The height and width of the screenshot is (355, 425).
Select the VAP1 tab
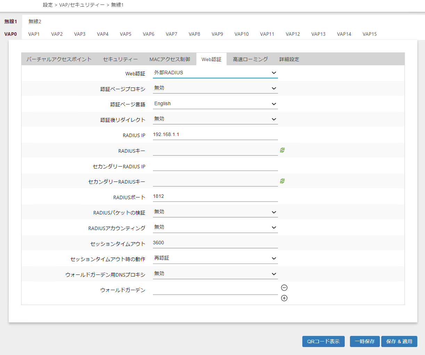coord(34,34)
